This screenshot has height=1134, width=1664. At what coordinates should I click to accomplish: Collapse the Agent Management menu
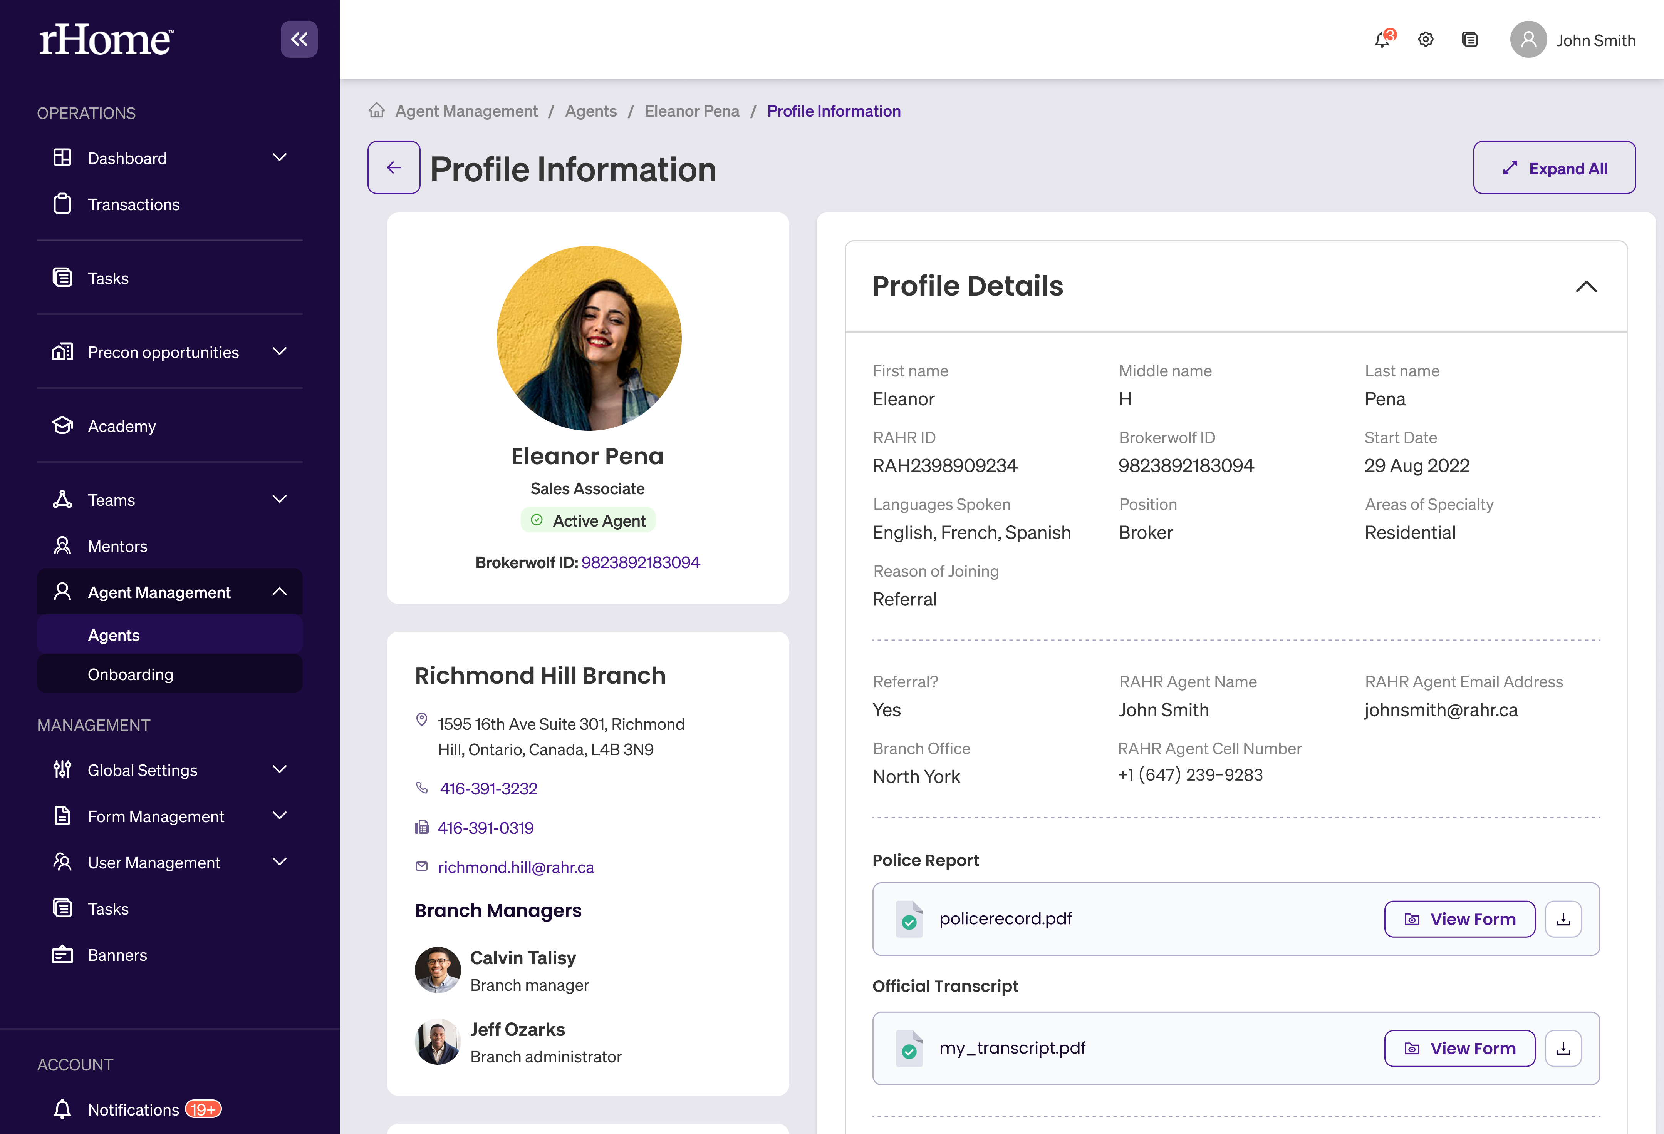tap(280, 592)
